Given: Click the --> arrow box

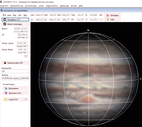Looking at the screenshot, I should (101, 20).
